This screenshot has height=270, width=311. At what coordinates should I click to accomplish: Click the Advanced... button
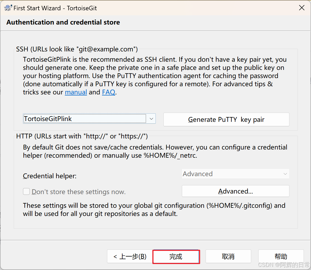click(x=235, y=191)
